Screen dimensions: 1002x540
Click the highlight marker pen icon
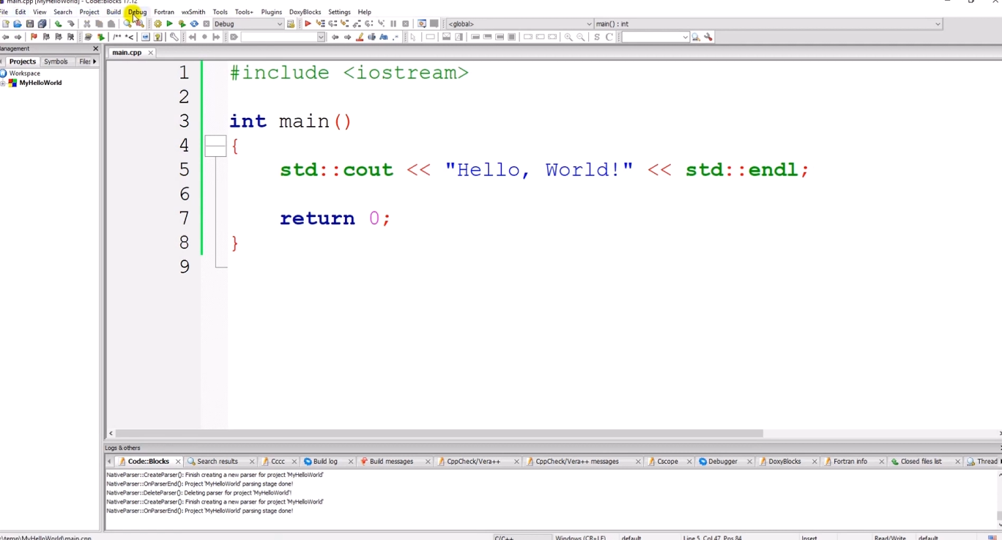point(360,37)
